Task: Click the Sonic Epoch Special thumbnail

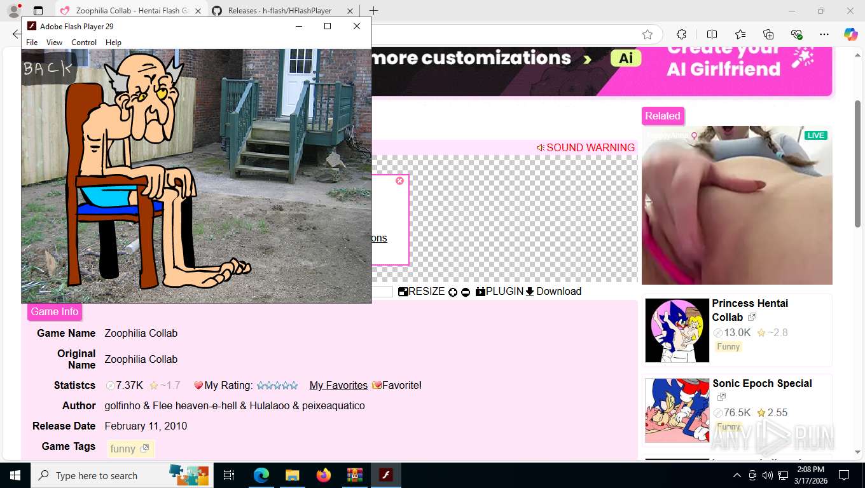Action: [x=677, y=410]
